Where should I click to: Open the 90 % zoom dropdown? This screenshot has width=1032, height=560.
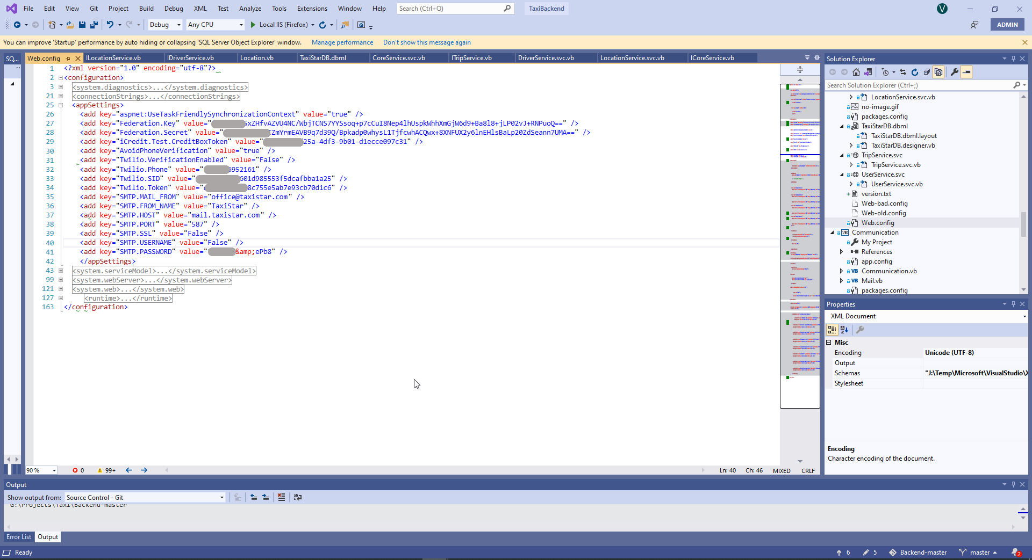pos(41,470)
